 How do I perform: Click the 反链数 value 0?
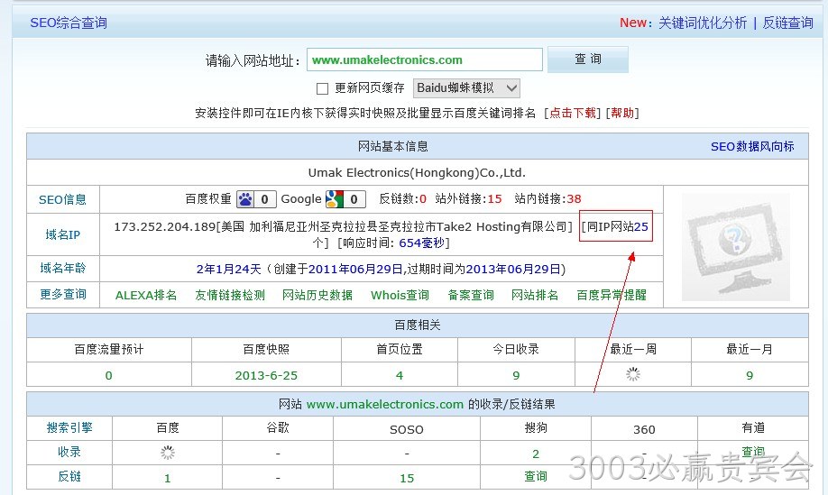[x=423, y=199]
